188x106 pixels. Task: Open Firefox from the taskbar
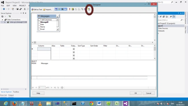14,103
